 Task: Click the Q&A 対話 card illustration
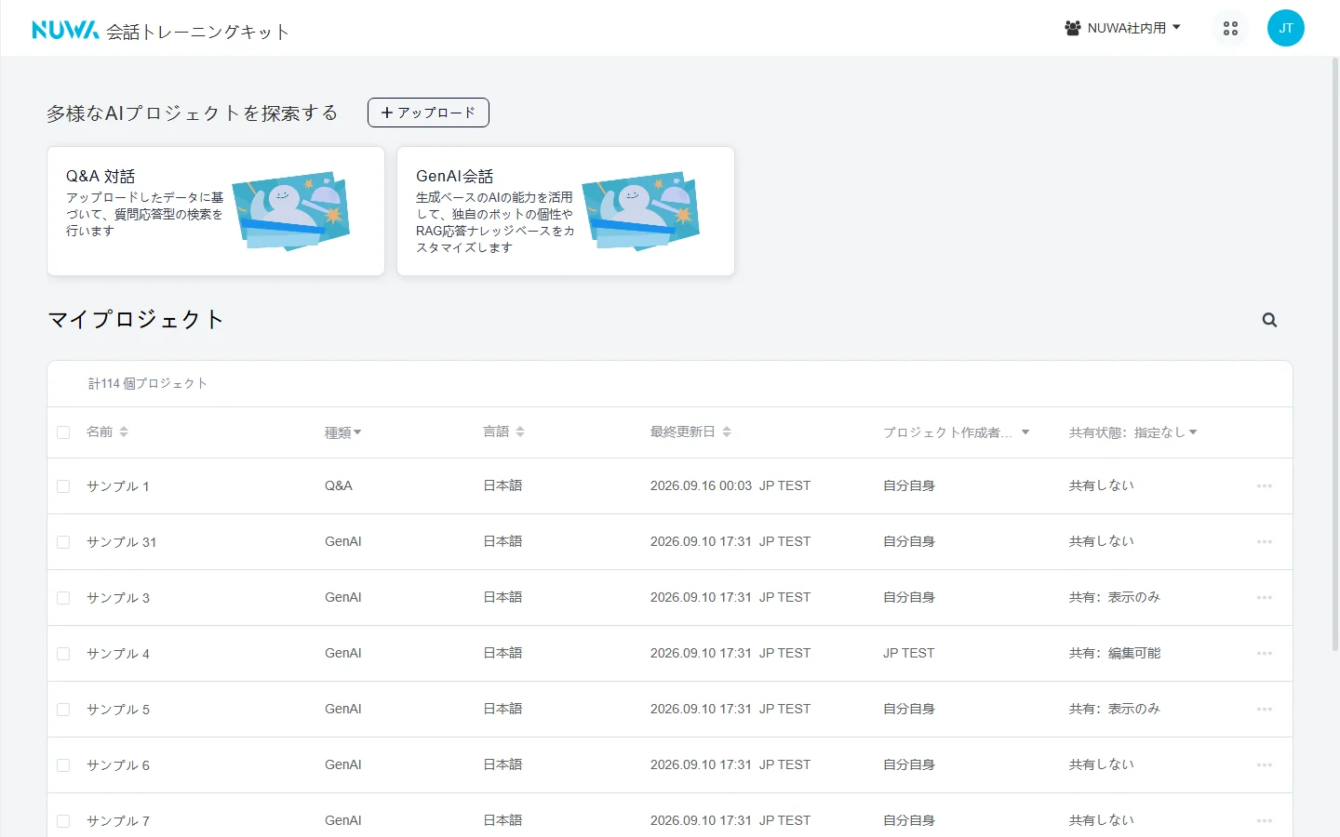point(291,211)
